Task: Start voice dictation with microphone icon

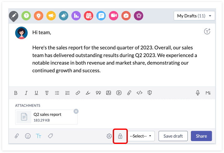Action: (x=198, y=93)
